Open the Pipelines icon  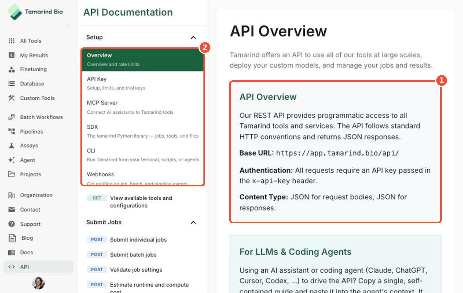[x=12, y=131]
